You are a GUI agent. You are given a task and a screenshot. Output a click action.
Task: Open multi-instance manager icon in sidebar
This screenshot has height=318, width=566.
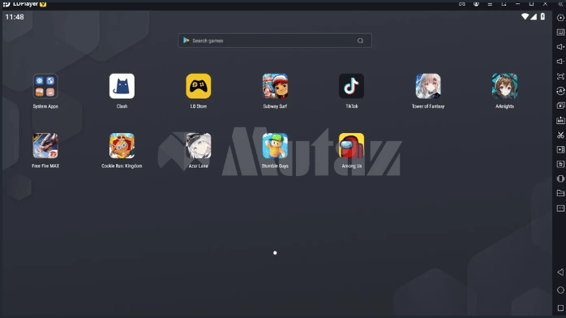click(x=560, y=105)
